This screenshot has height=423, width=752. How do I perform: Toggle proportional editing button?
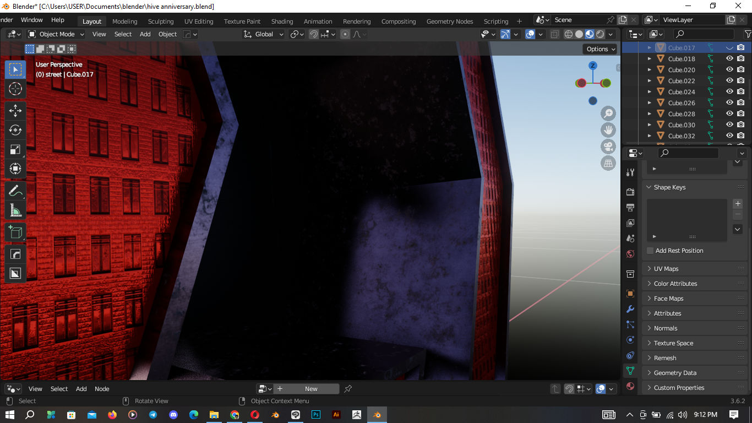pyautogui.click(x=345, y=34)
